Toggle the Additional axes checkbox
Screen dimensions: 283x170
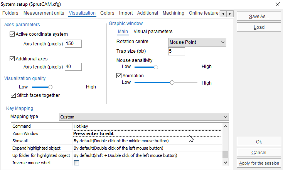[12, 59]
